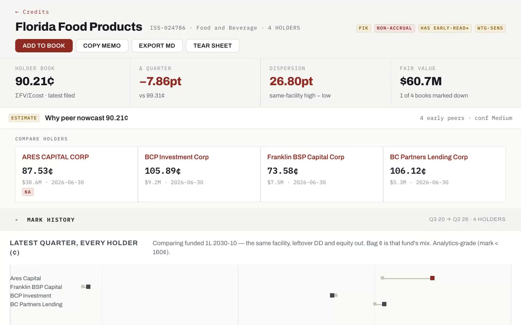The height and width of the screenshot is (325, 521).
Task: Expand the MARK HISTORY section
Action: pos(260,220)
